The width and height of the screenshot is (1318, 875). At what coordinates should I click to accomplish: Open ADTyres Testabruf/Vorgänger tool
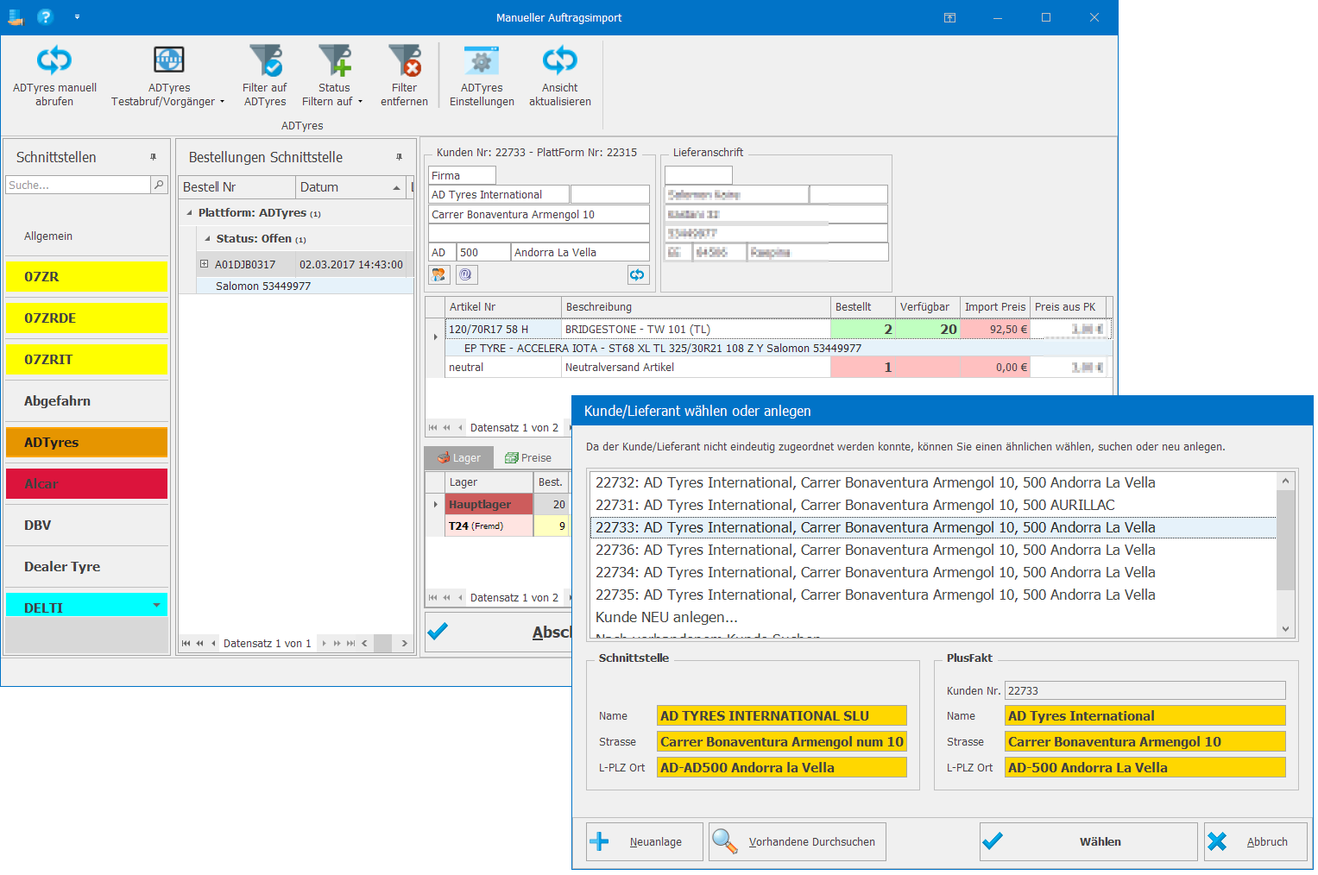click(168, 76)
